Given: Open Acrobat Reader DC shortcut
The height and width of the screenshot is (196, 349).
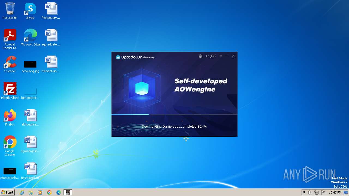Looking at the screenshot, I should point(10,39).
